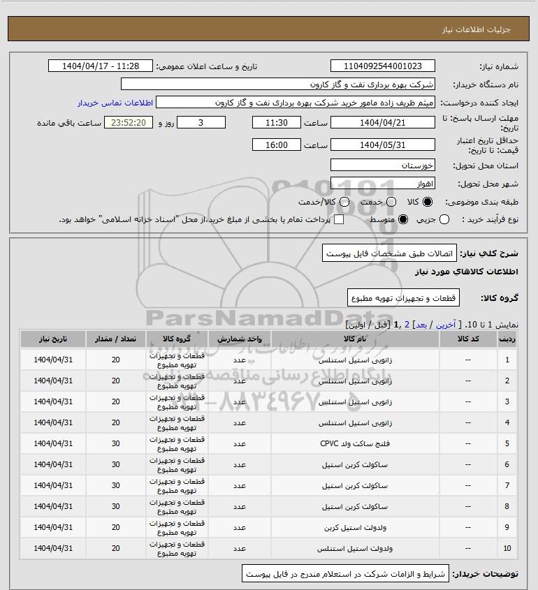
Task: Select row 5 item فلنج ساکت ولد CPVC
Action: tap(355, 443)
